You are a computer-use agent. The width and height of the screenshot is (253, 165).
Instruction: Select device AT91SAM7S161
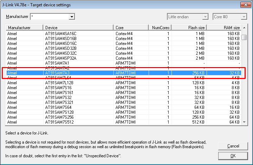[x=124, y=92]
